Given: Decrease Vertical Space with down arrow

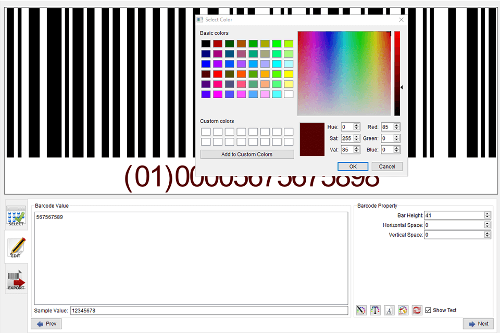Looking at the screenshot, I should coord(488,237).
